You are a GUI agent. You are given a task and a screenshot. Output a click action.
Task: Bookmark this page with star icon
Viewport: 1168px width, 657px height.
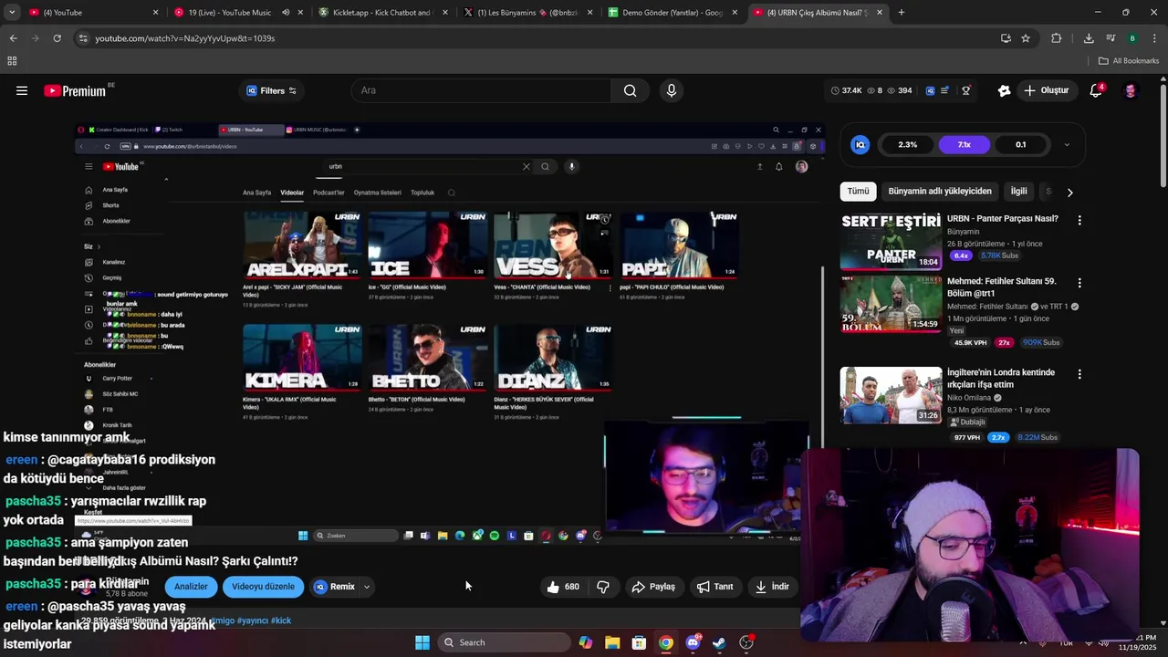coord(1026,38)
